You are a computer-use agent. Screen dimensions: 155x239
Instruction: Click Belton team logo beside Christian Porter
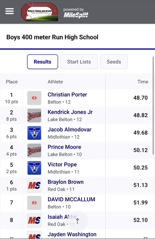tap(34, 98)
